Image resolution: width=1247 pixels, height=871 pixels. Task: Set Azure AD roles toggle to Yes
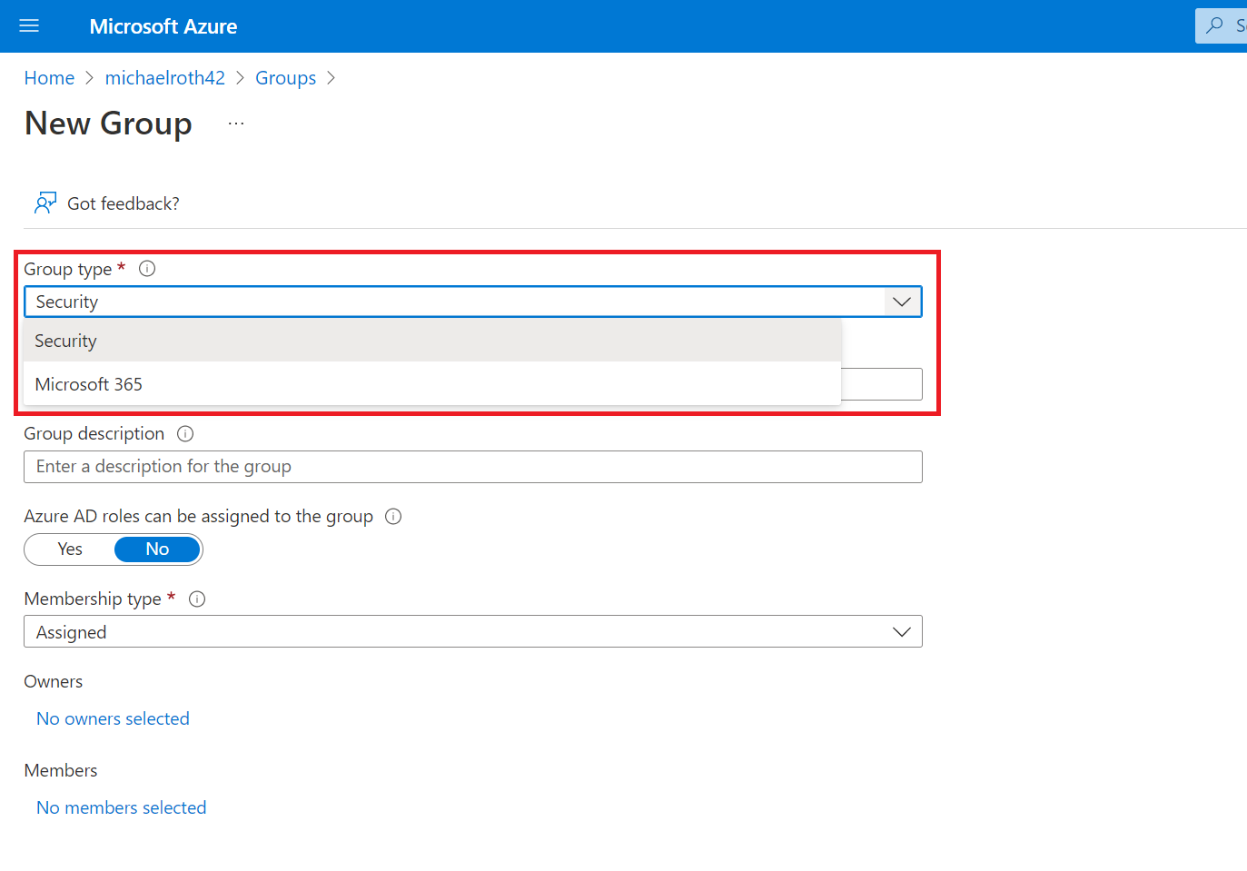tap(70, 549)
